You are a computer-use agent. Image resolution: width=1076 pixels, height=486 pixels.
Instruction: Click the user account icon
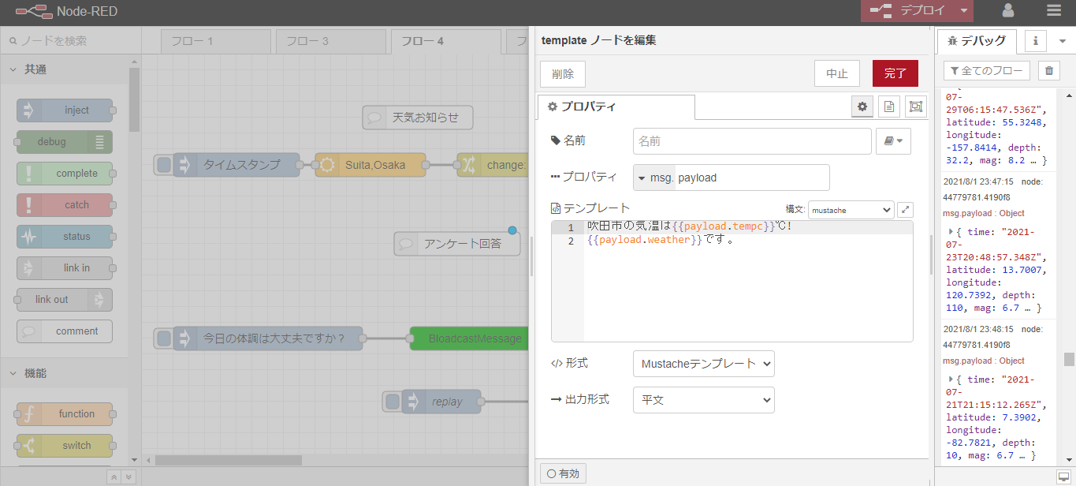1008,11
